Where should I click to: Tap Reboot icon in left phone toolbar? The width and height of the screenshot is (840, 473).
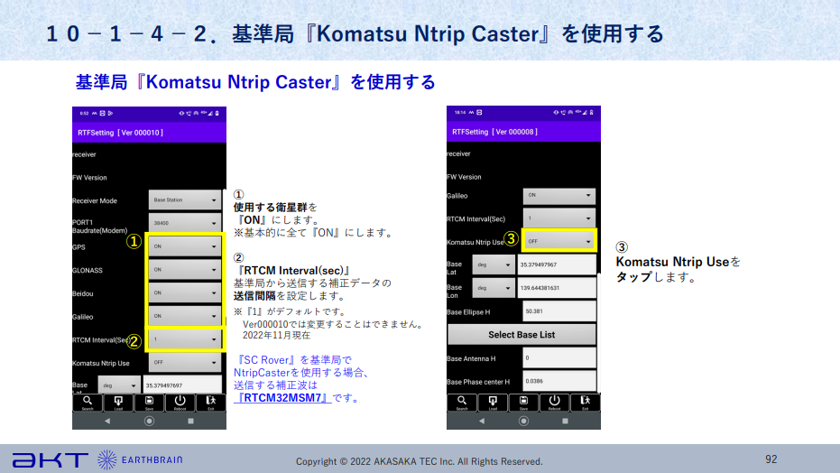click(x=180, y=403)
